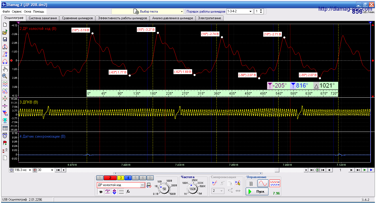Click the cyan car-shaped icon in left toolbar
The height and width of the screenshot is (203, 376).
(x=5, y=120)
